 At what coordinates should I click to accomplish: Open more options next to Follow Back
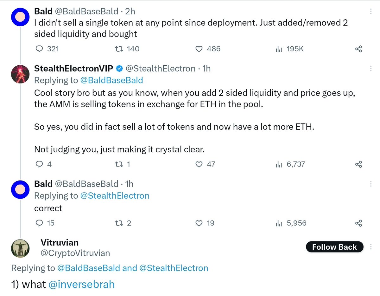371,247
